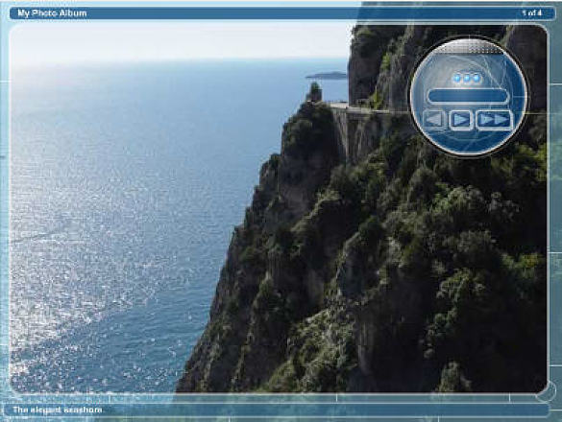The height and width of the screenshot is (422, 562).
Task: Click the empty blue caption bar area
Action: pos(323,410)
